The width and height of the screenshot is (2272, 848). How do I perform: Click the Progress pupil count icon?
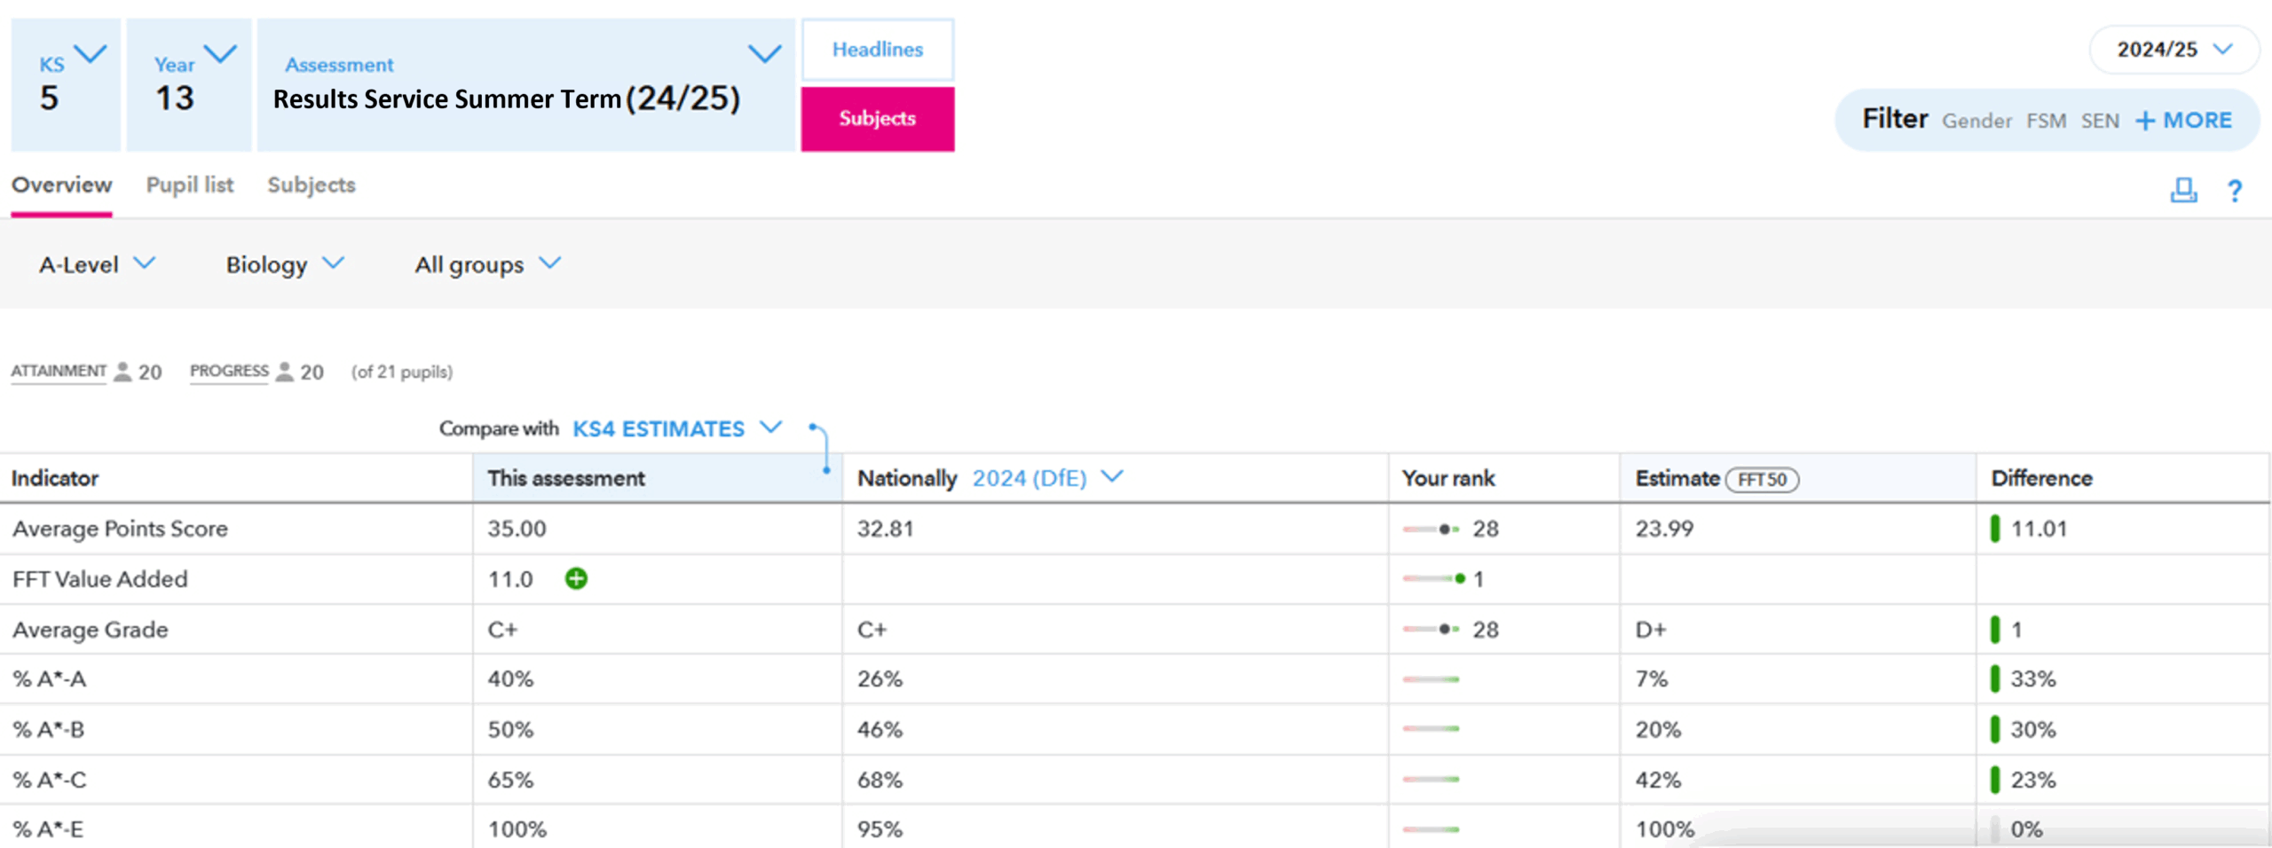(x=284, y=372)
